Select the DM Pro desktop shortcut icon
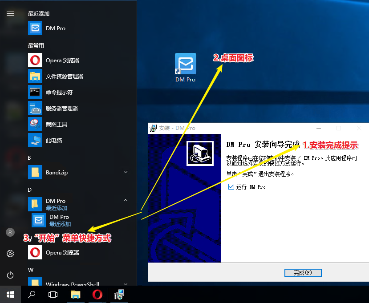Viewport: 369px width, 303px height. point(186,68)
